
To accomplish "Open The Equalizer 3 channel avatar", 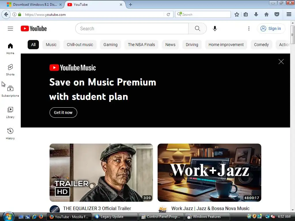I will pyautogui.click(x=54, y=209).
